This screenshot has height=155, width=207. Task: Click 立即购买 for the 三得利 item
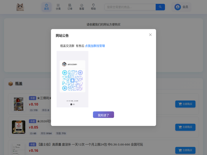point(185,104)
